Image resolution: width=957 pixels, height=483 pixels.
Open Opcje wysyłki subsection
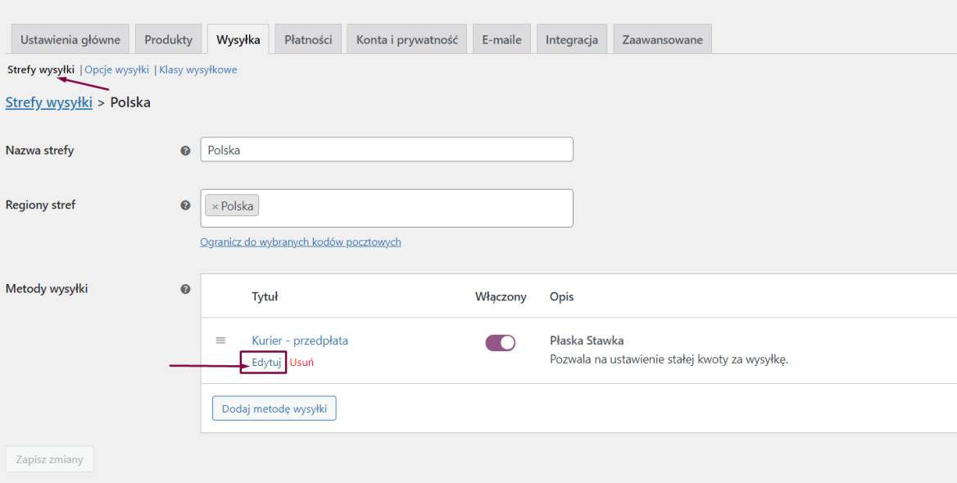click(x=116, y=70)
